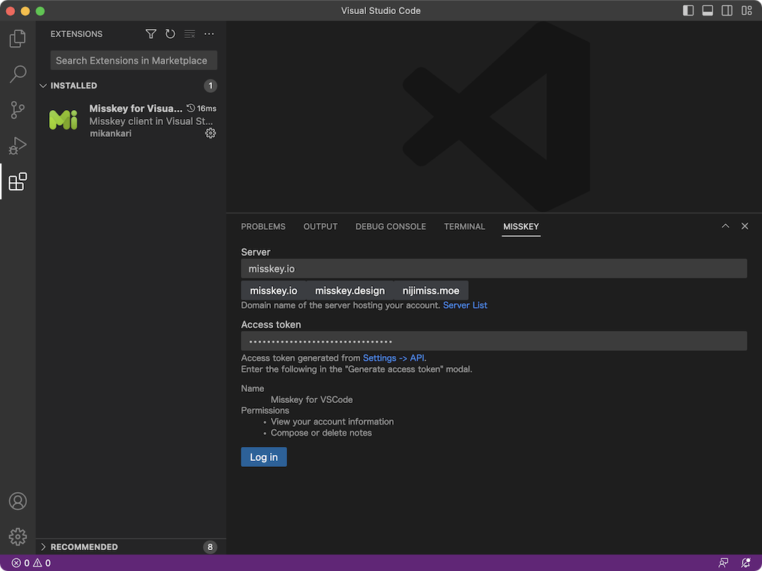Focus the Server input field
Screen dimensions: 762x571
494,268
